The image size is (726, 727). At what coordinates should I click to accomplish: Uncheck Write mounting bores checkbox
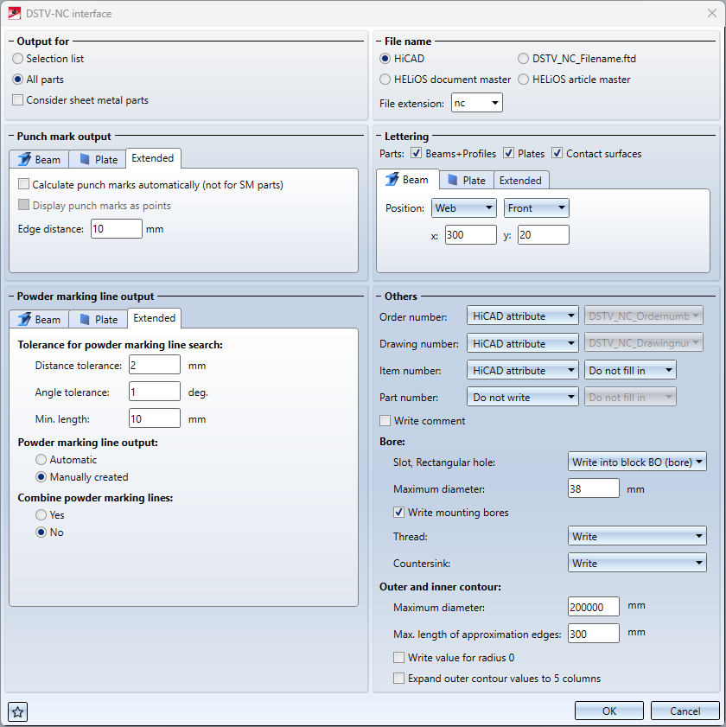tap(398, 512)
